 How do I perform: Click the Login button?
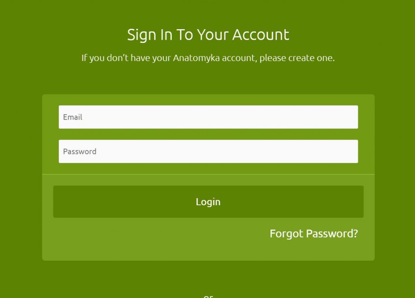[208, 202]
